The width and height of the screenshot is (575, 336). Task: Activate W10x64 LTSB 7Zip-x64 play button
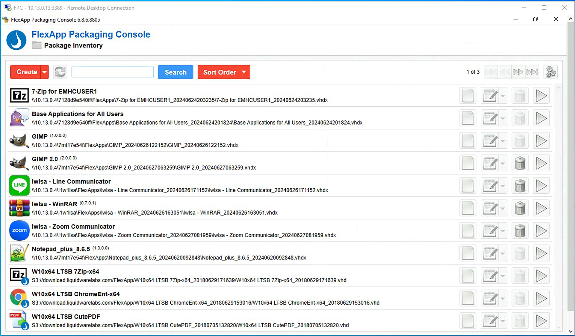tap(541, 276)
